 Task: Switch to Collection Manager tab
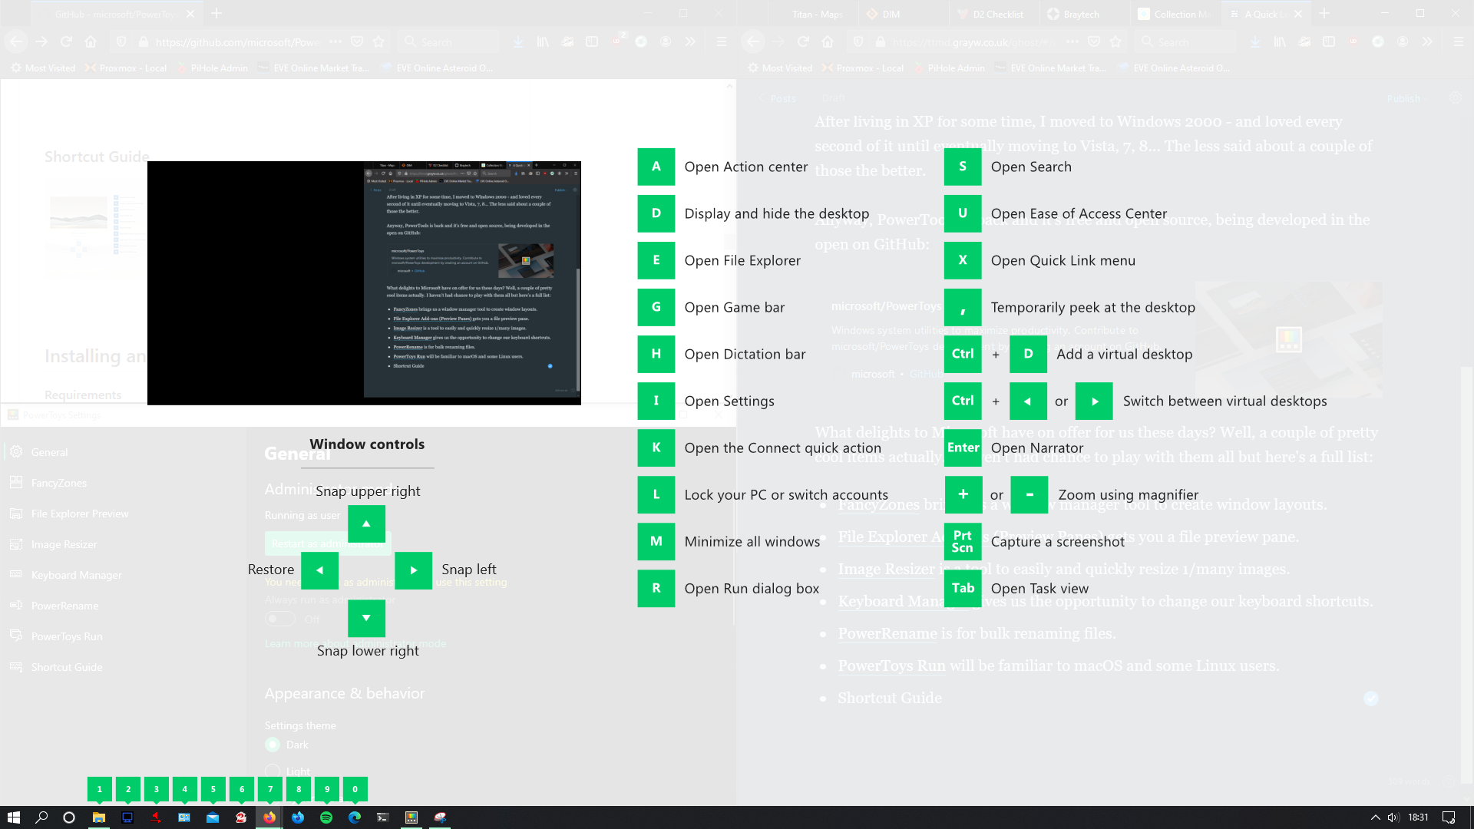[1174, 14]
